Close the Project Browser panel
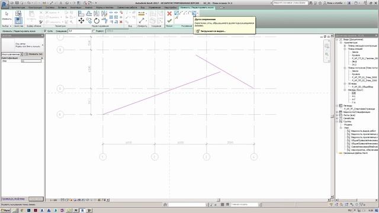The width and height of the screenshot is (379, 213). (377, 35)
